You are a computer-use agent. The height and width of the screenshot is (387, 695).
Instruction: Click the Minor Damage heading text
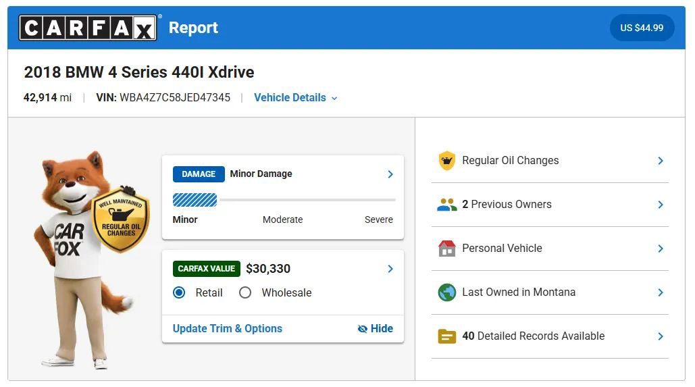coord(261,174)
